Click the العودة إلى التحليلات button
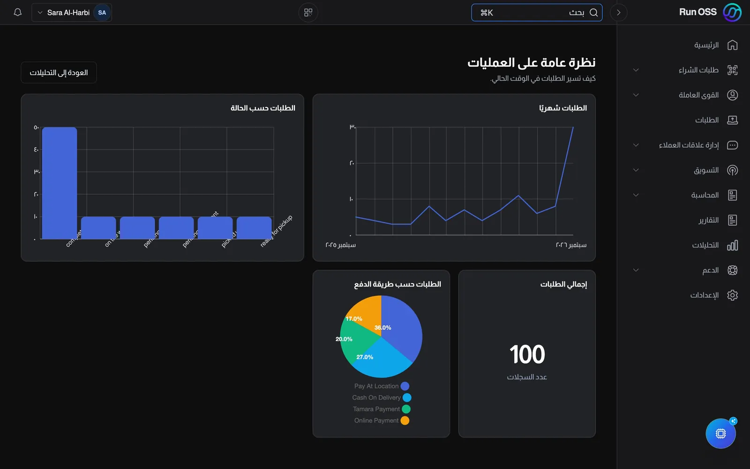Screen dimensions: 750x469 [59, 73]
